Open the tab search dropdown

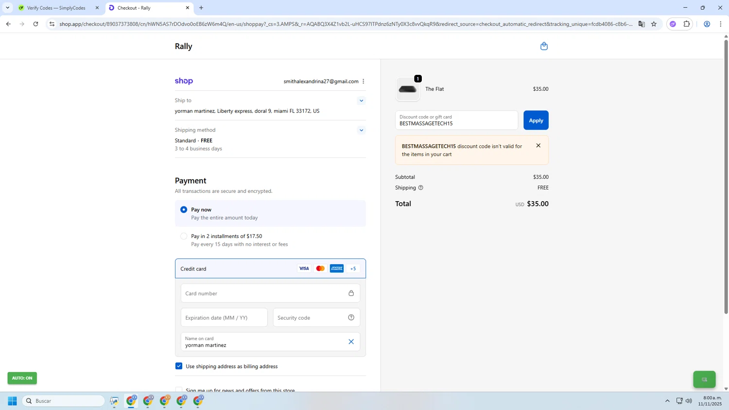pos(7,8)
